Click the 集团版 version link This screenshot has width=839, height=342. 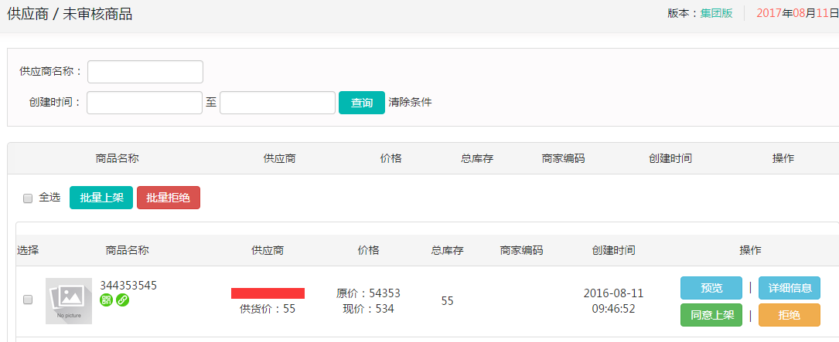(716, 13)
